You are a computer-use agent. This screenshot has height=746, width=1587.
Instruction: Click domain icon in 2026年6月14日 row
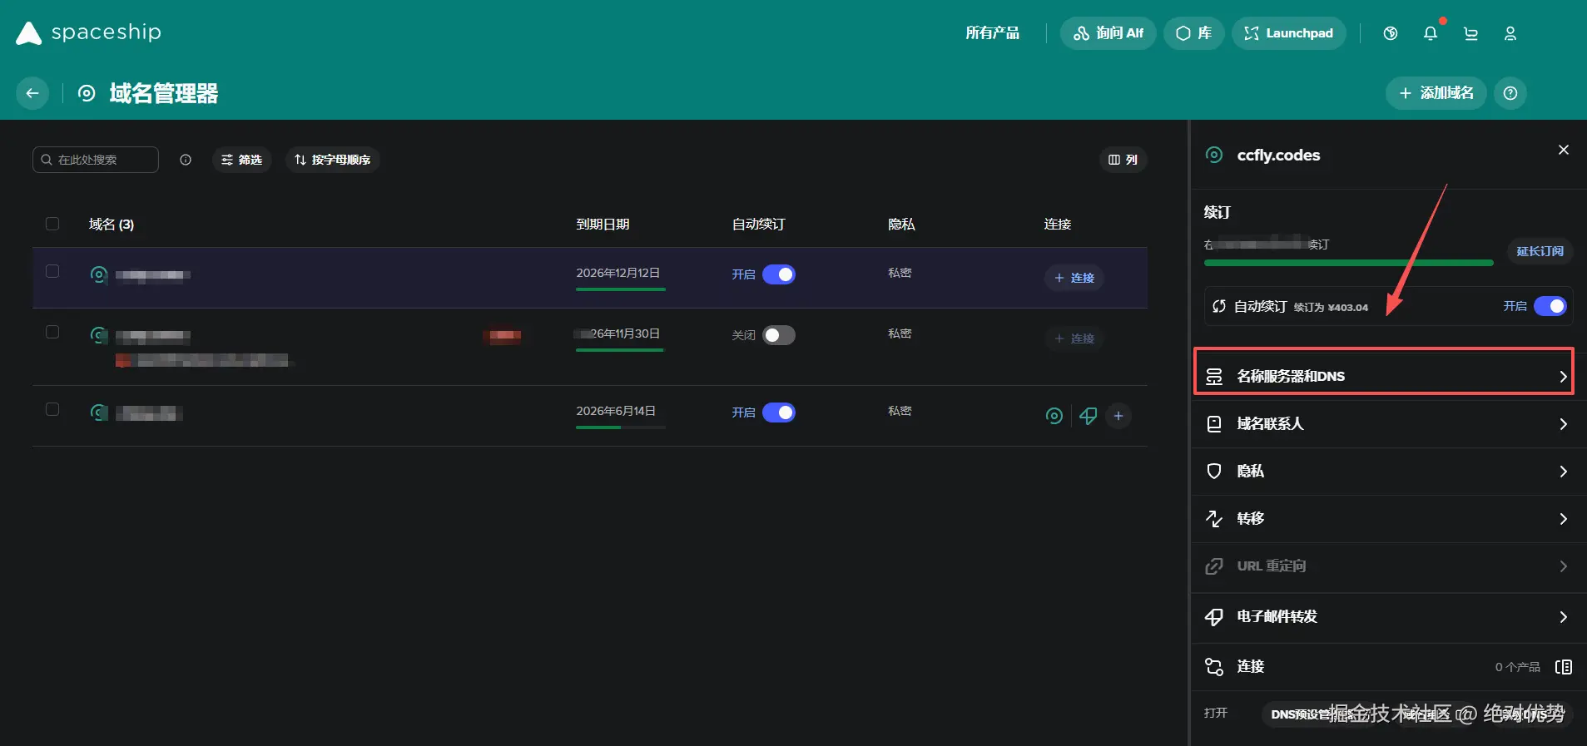[x=99, y=413]
